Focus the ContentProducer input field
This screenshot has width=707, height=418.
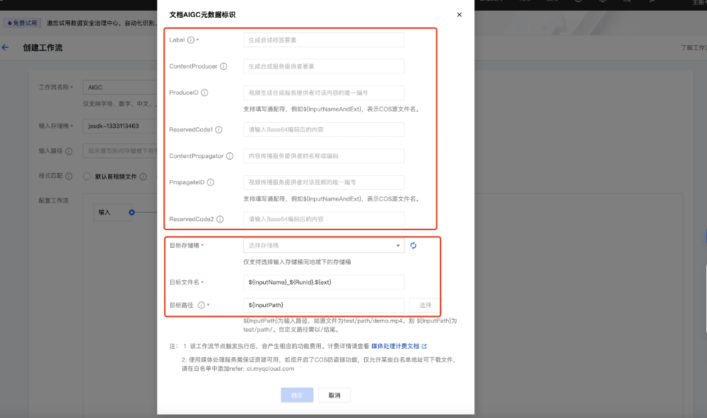[324, 66]
